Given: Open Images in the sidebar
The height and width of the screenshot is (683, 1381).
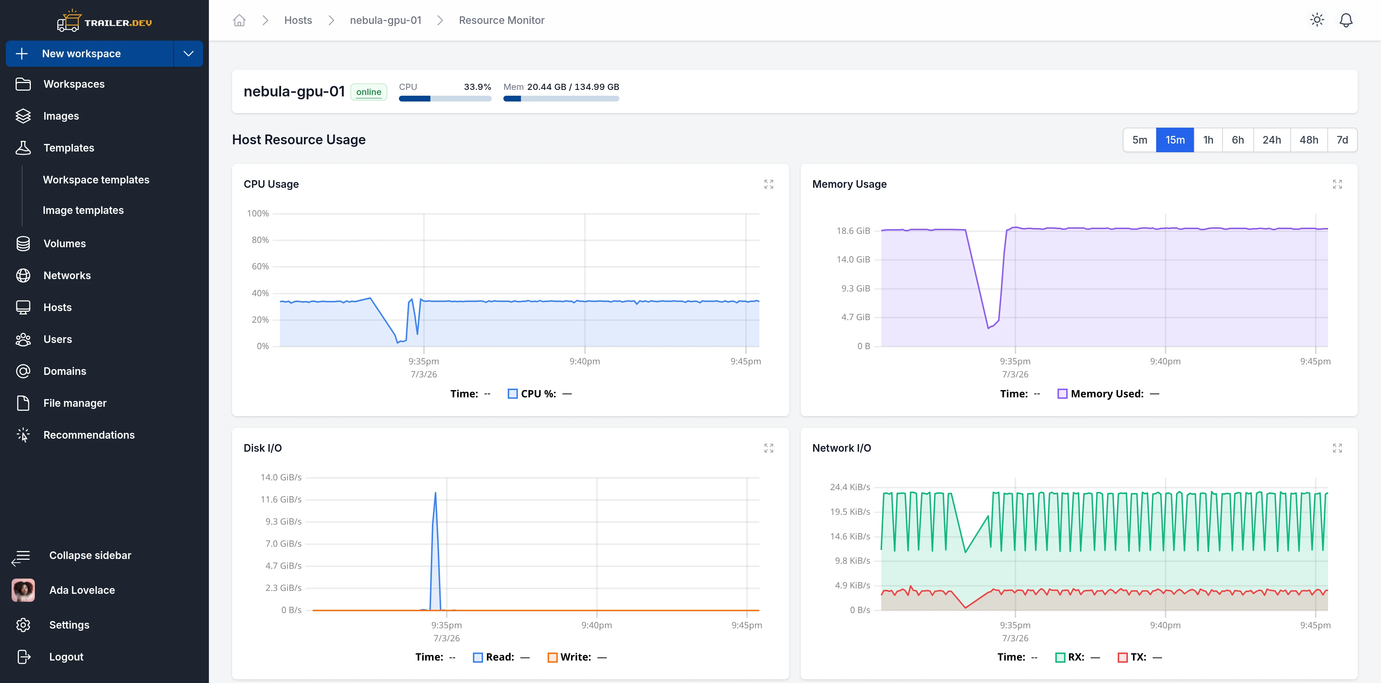Looking at the screenshot, I should click(61, 116).
